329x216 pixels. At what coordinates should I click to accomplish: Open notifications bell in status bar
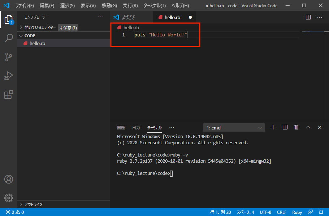[x=321, y=212]
